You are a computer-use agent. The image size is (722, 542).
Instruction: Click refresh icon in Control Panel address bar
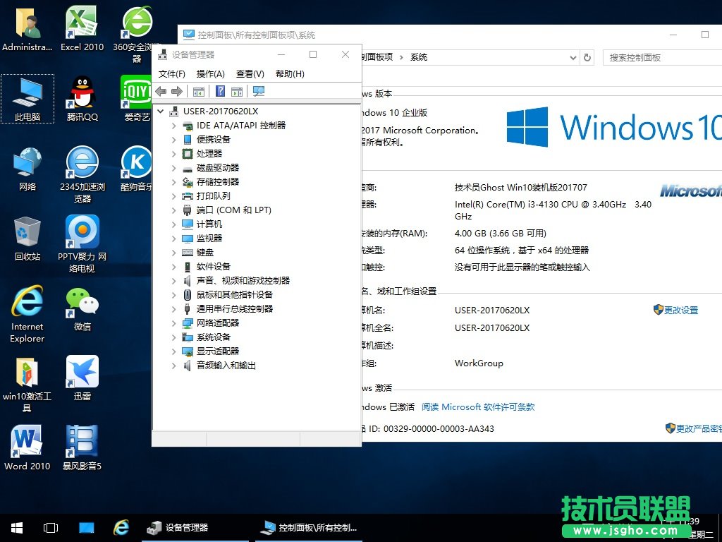coord(587,58)
